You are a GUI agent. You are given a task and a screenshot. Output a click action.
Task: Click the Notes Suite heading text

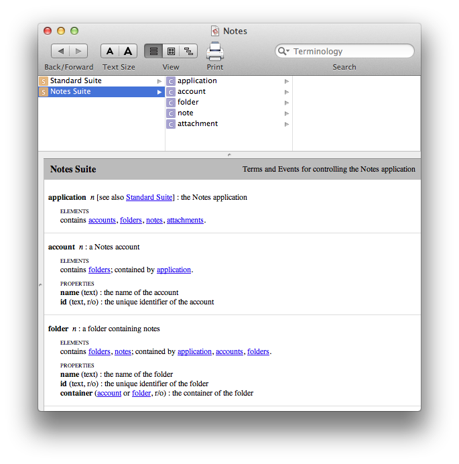click(73, 169)
